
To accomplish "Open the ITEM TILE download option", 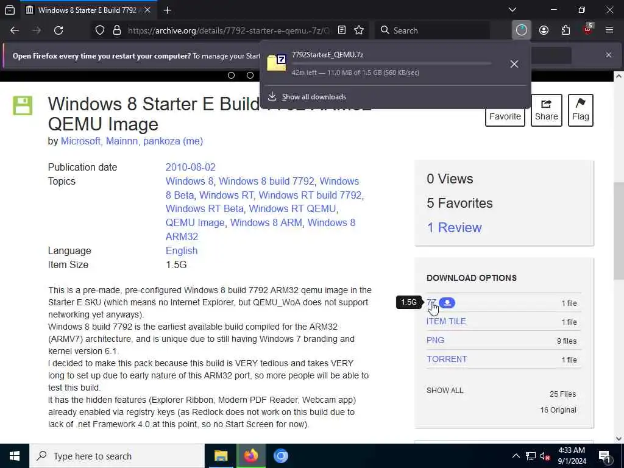I will (x=446, y=322).
